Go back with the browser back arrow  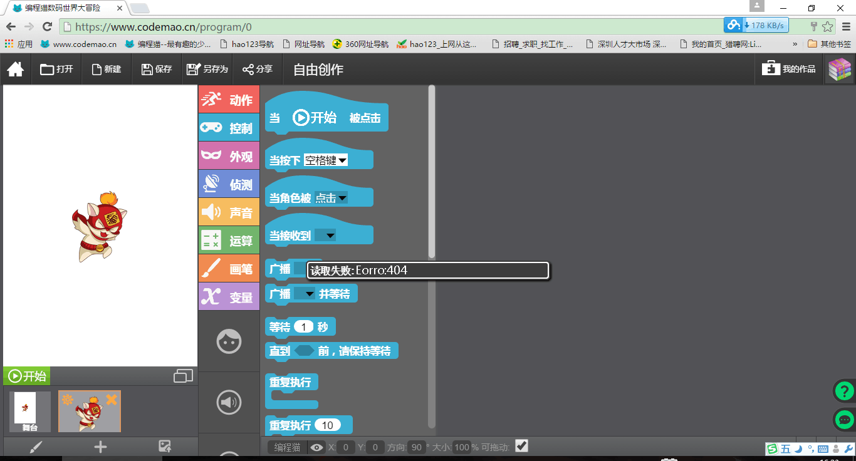pyautogui.click(x=11, y=26)
